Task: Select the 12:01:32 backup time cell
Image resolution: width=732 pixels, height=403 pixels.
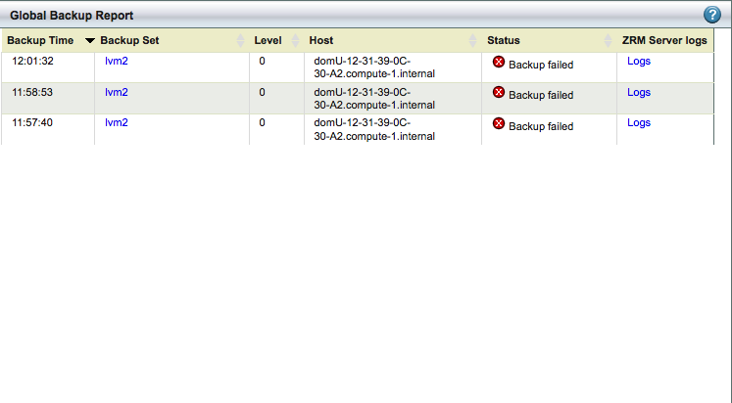Action: click(x=48, y=67)
